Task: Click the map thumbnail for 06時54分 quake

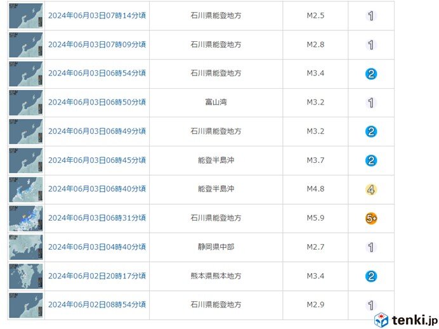Action: 26,74
